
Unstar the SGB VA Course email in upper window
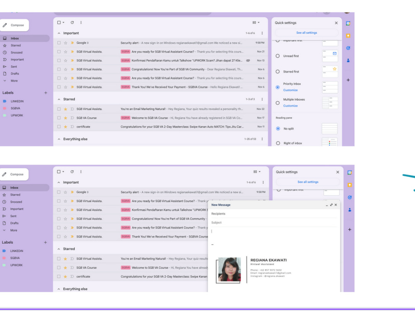tap(66, 118)
